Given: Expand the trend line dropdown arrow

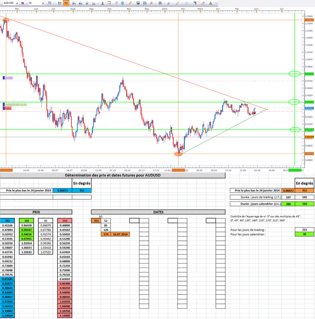Looking at the screenshot, I should 182,3.
